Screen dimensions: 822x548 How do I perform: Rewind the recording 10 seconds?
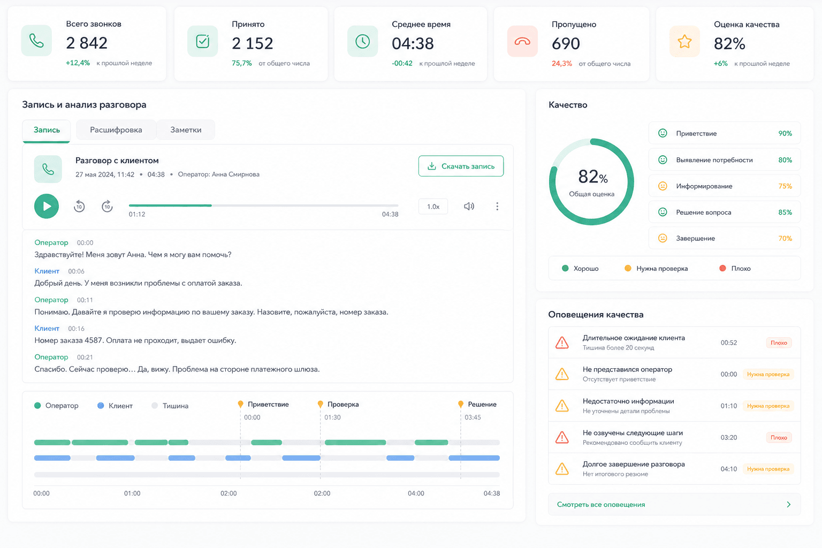click(79, 206)
